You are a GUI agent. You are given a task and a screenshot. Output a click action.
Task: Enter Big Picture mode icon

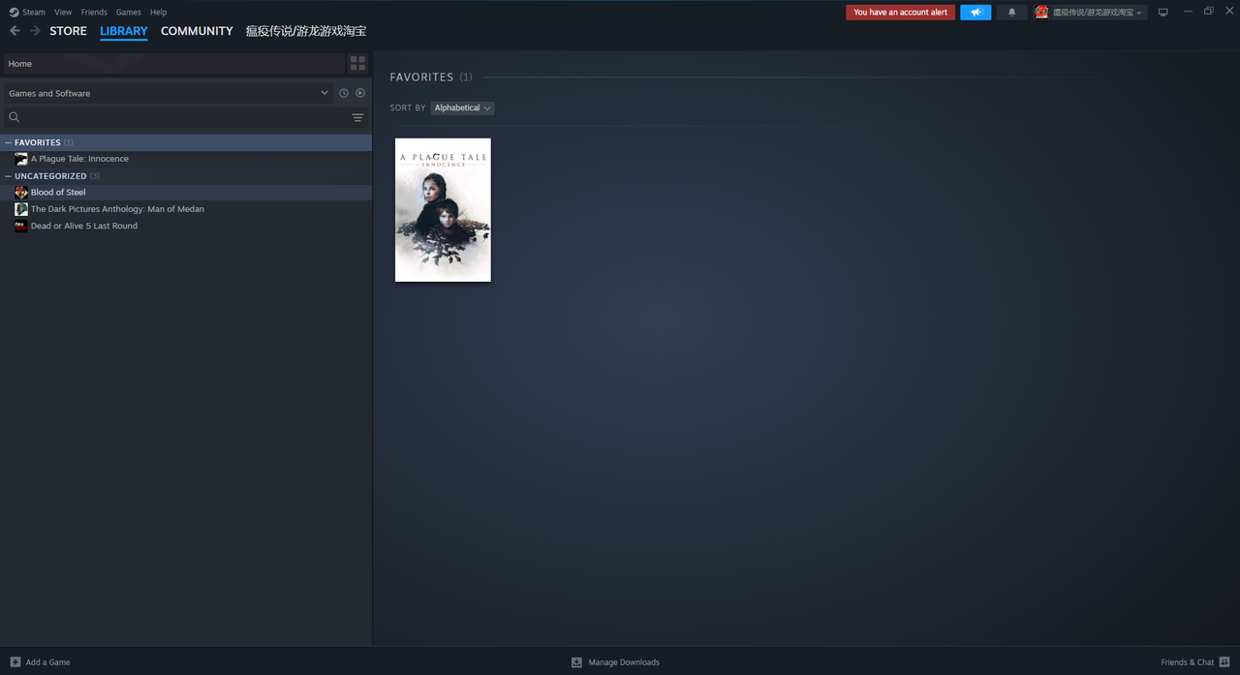pyautogui.click(x=1163, y=13)
